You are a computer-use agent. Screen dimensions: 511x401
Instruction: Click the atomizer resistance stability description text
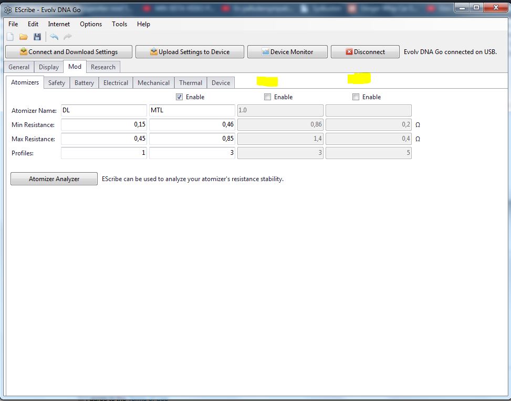[x=193, y=179]
